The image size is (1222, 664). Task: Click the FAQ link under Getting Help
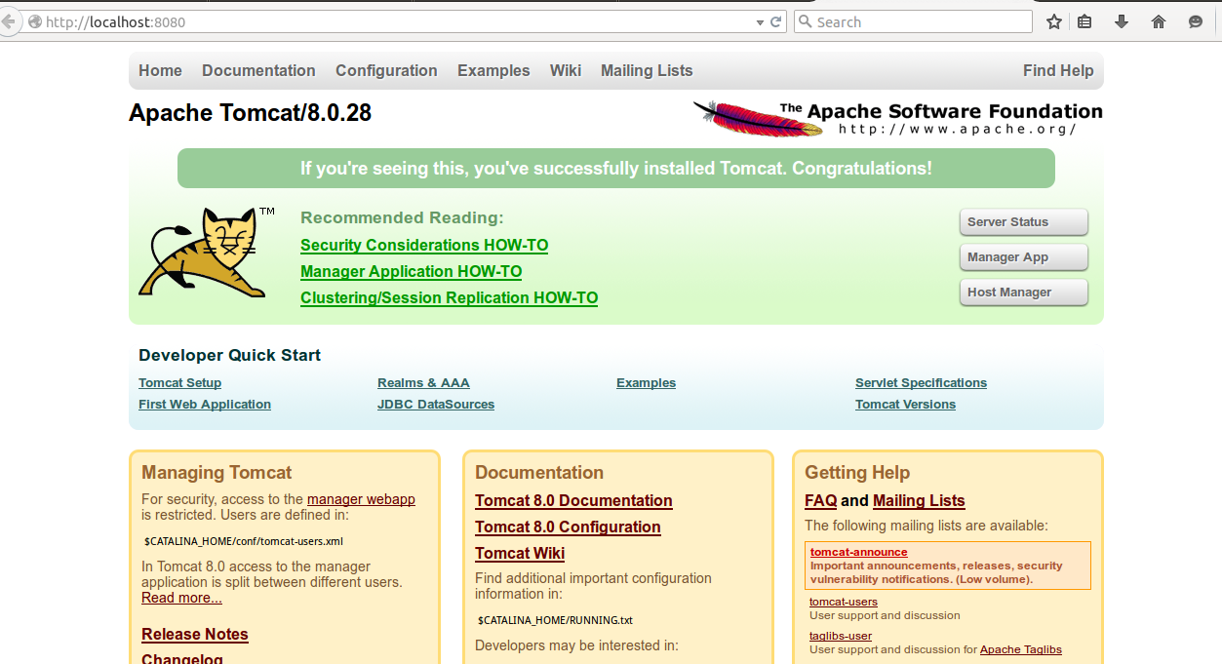point(820,501)
